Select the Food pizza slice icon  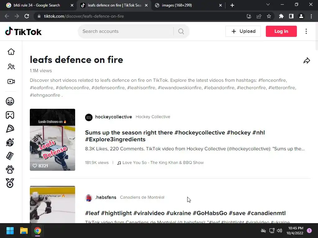pyautogui.click(x=10, y=129)
